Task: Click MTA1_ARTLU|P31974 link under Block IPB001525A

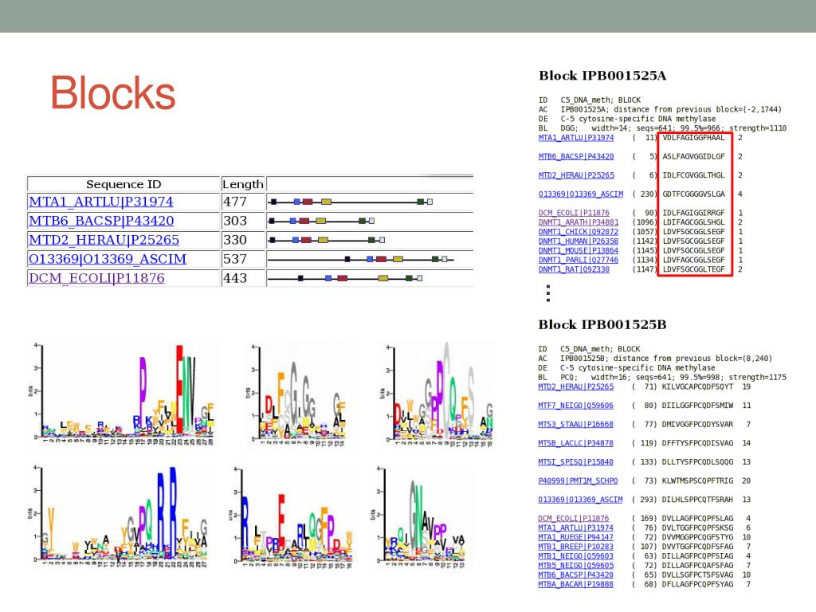Action: pos(576,138)
